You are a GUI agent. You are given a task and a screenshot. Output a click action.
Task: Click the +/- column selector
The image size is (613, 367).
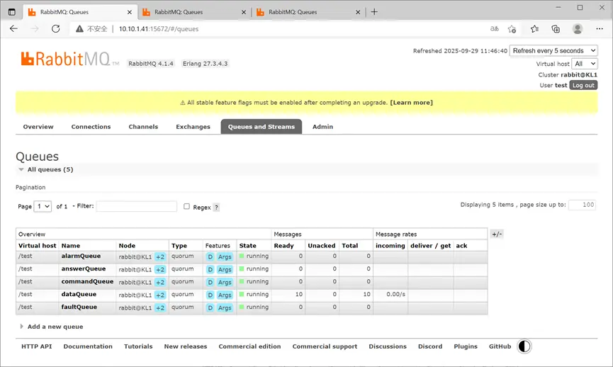(x=497, y=234)
